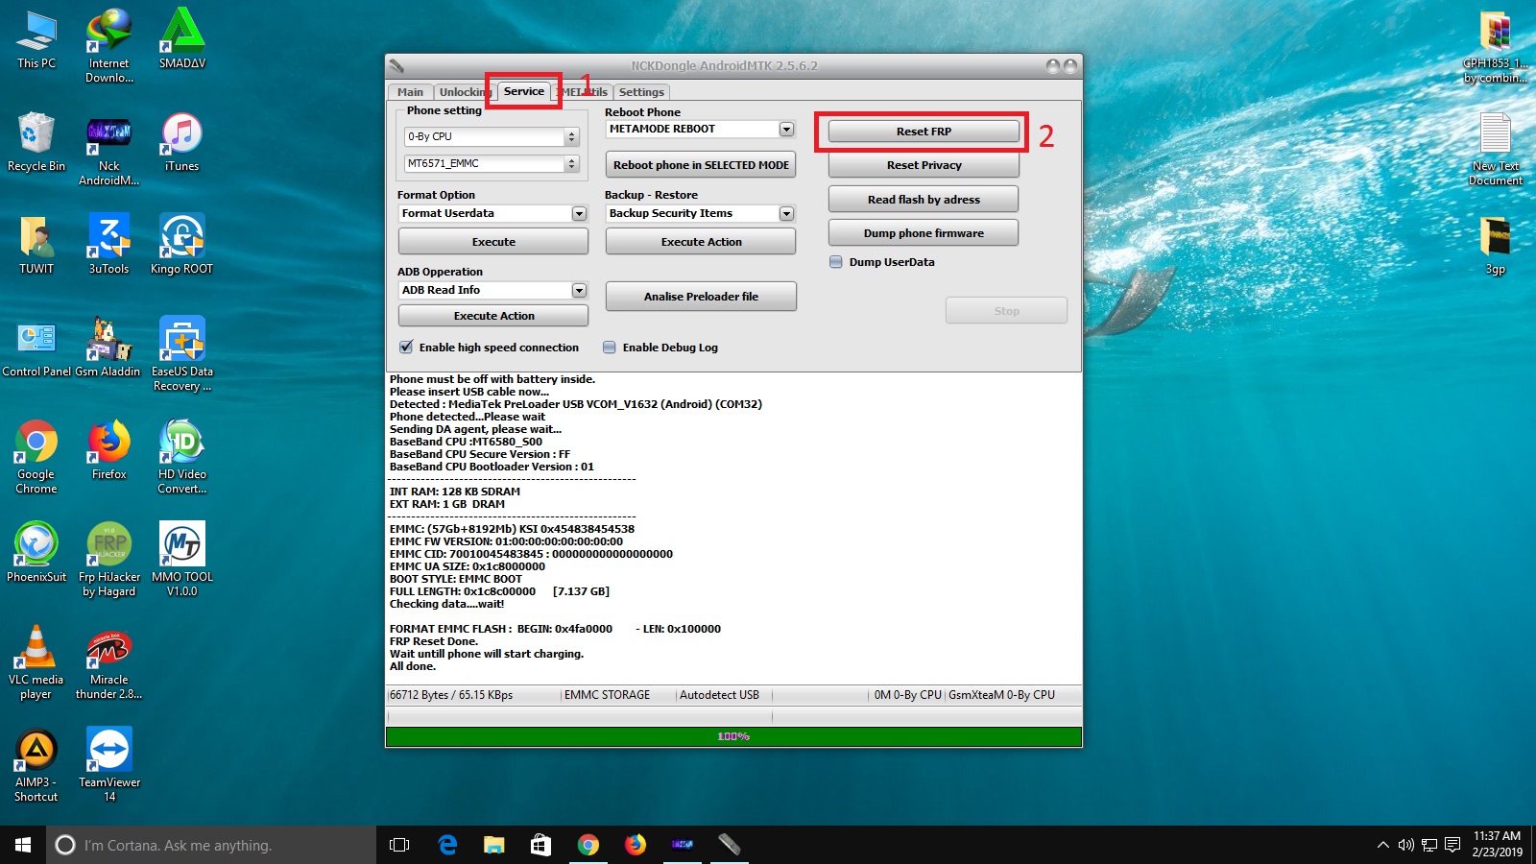Viewport: 1536px width, 864px height.
Task: Change the MT6571_EMMC model selector
Action: (571, 163)
